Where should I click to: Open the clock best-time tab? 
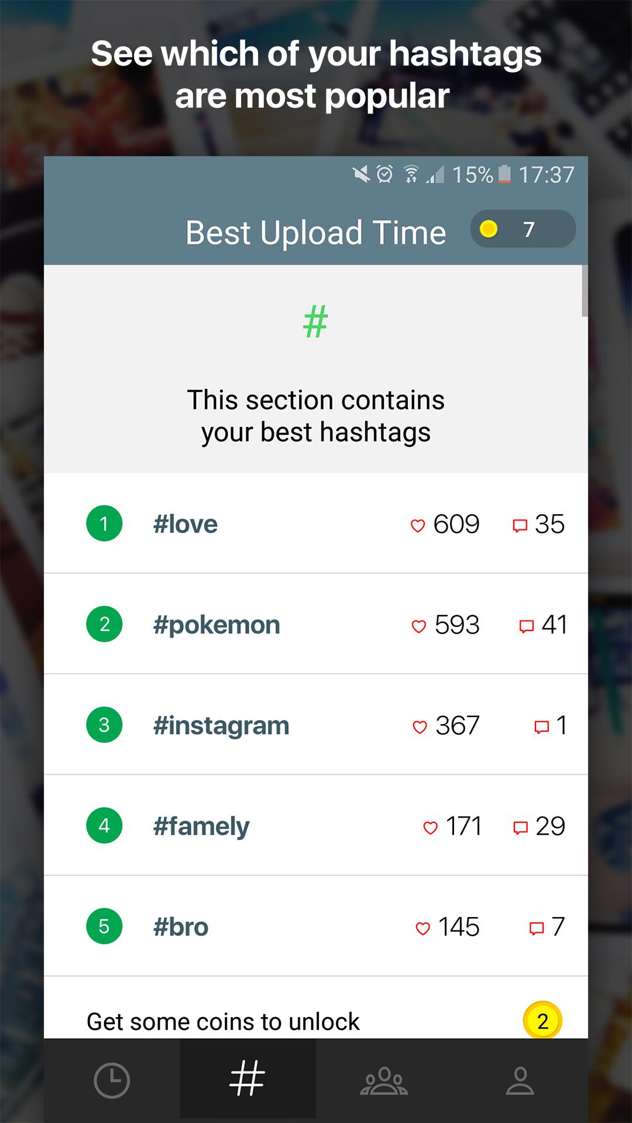coord(111,1080)
